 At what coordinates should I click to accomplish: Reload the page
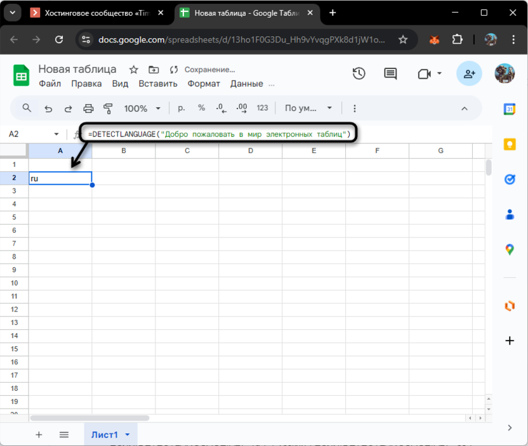59,40
